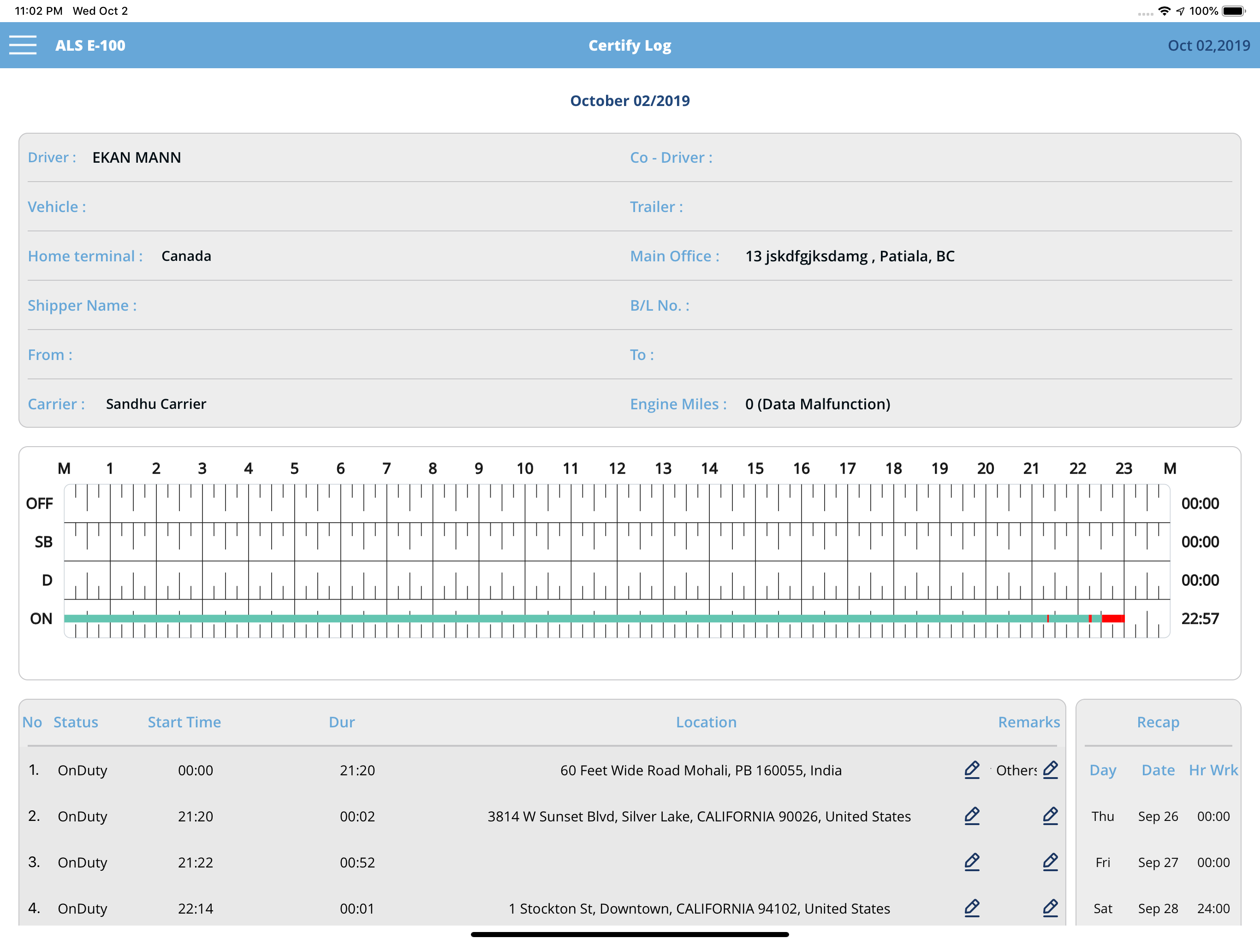Select the Vehicle field
The image size is (1260, 944).
coord(329,206)
